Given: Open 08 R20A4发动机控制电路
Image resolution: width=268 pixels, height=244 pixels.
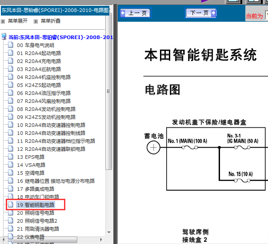Looking at the screenshot, I should tap(46, 109).
